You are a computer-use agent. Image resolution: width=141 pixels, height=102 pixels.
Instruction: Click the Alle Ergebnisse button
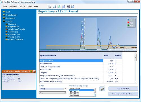click(123, 89)
